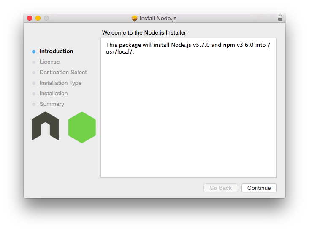Select the Installation Type step label

pyautogui.click(x=60, y=83)
